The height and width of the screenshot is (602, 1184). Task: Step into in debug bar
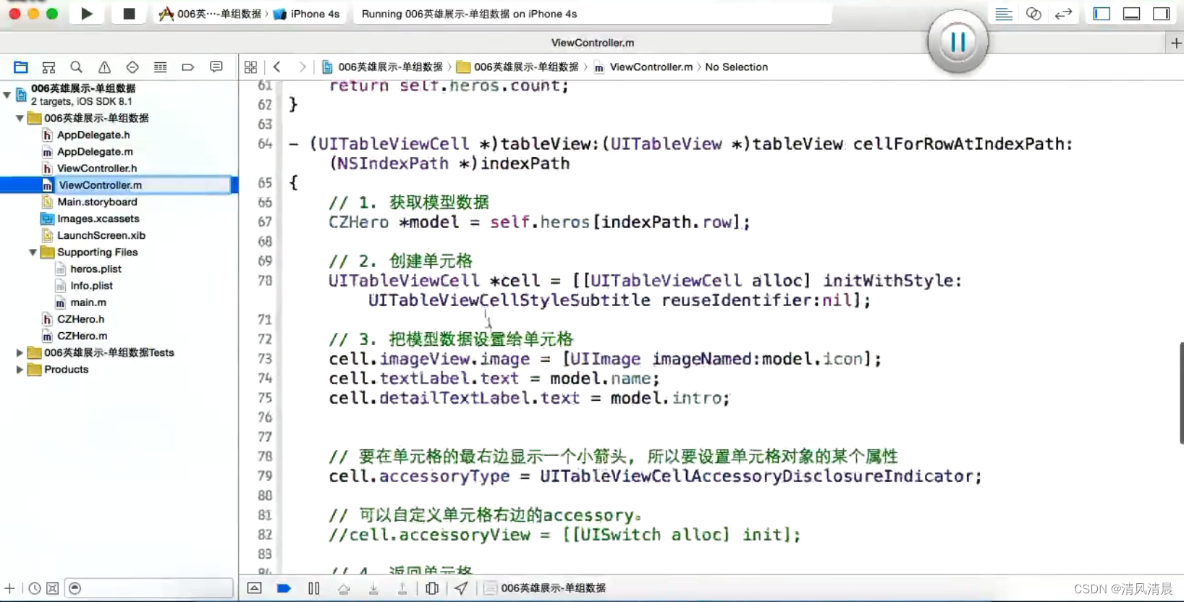pyautogui.click(x=373, y=588)
